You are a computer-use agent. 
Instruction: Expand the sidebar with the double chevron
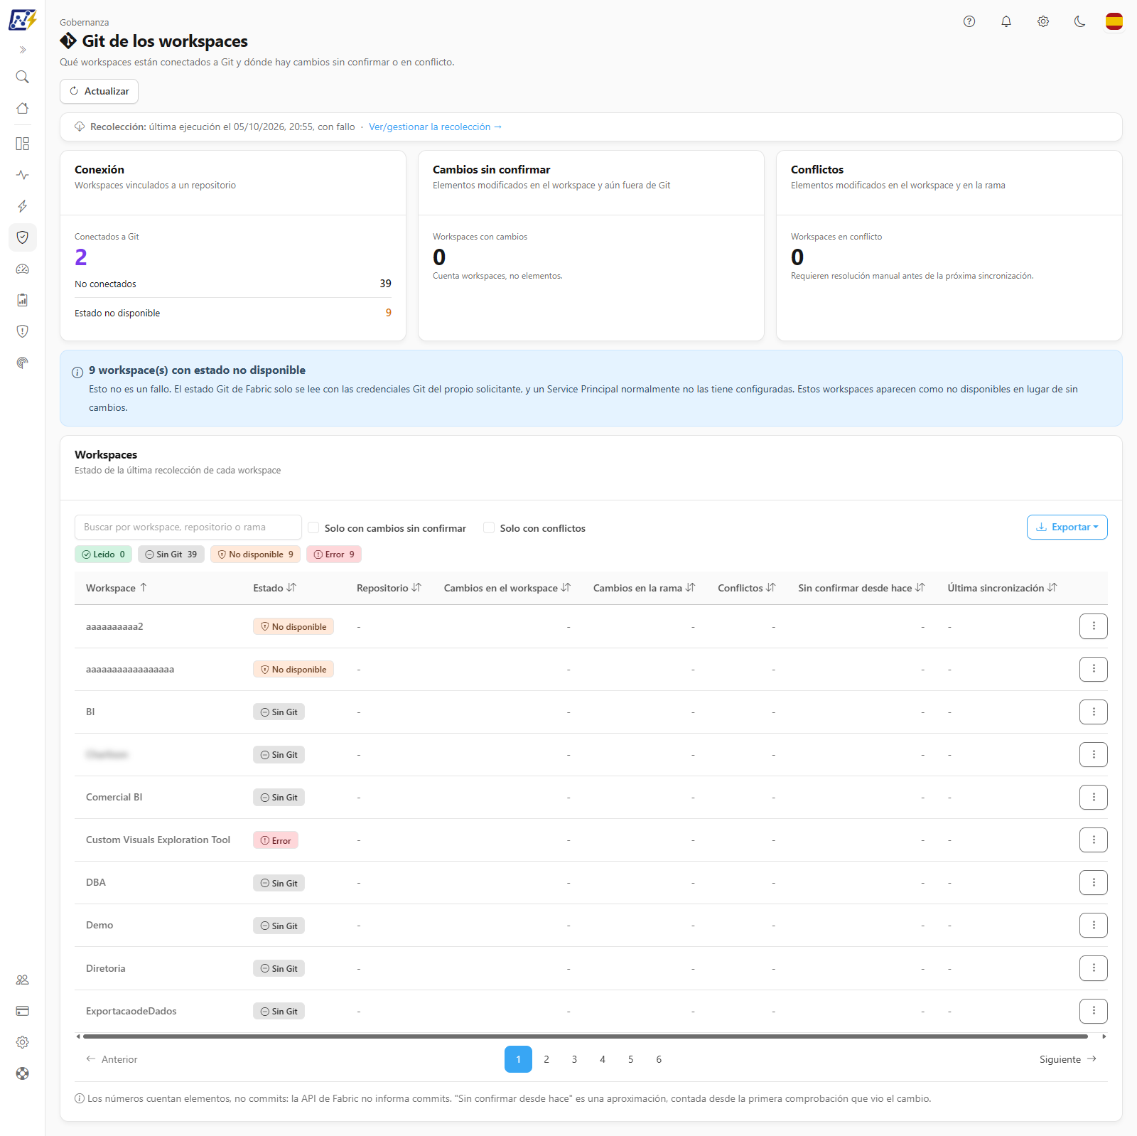point(23,50)
